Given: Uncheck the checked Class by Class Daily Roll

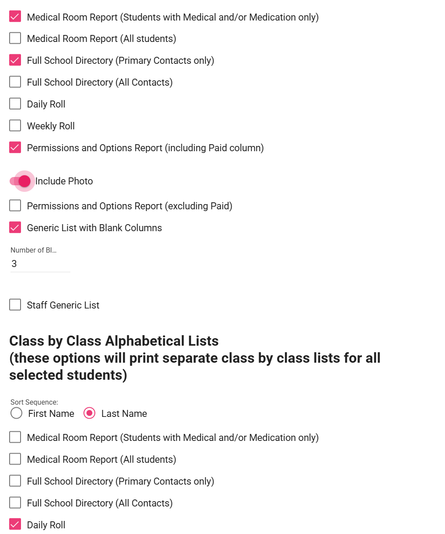Looking at the screenshot, I should (x=15, y=525).
